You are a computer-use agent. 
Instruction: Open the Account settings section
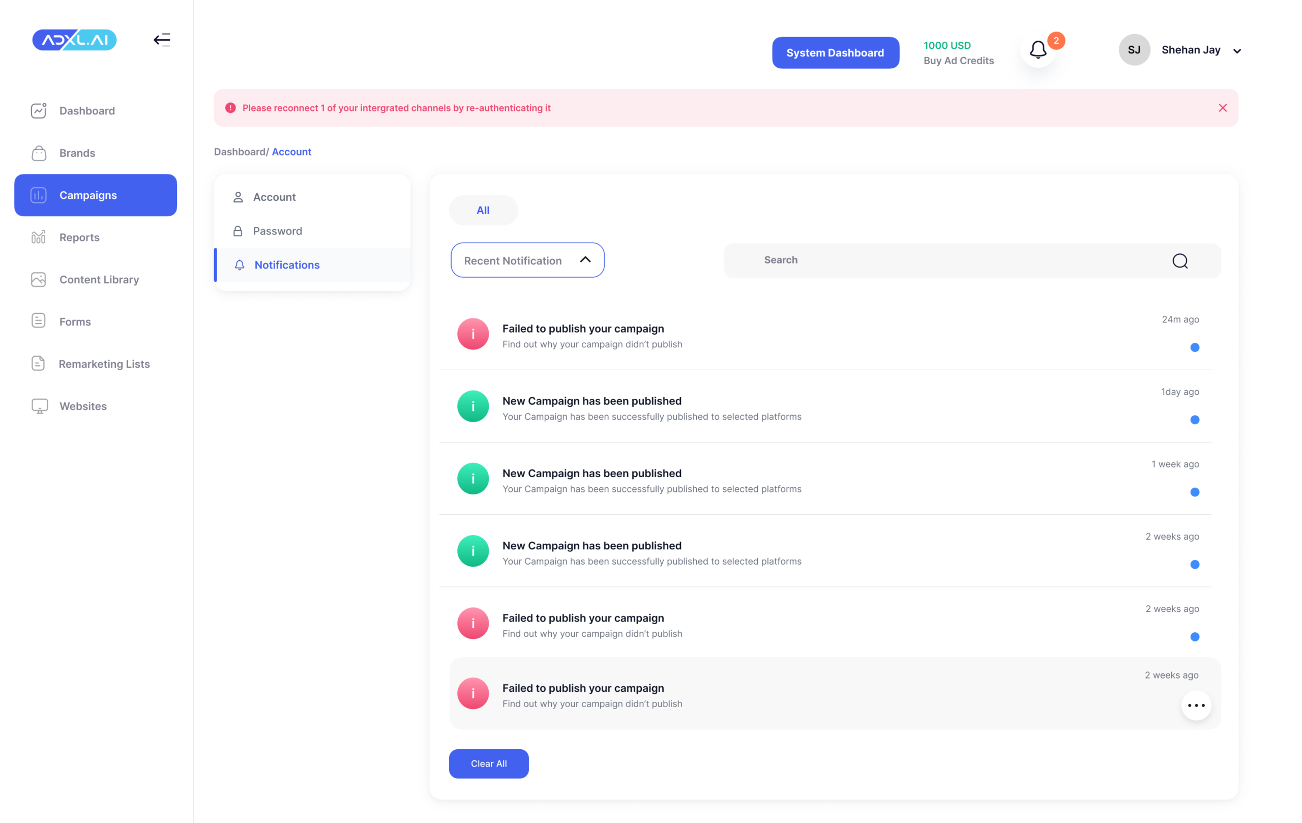pos(274,197)
